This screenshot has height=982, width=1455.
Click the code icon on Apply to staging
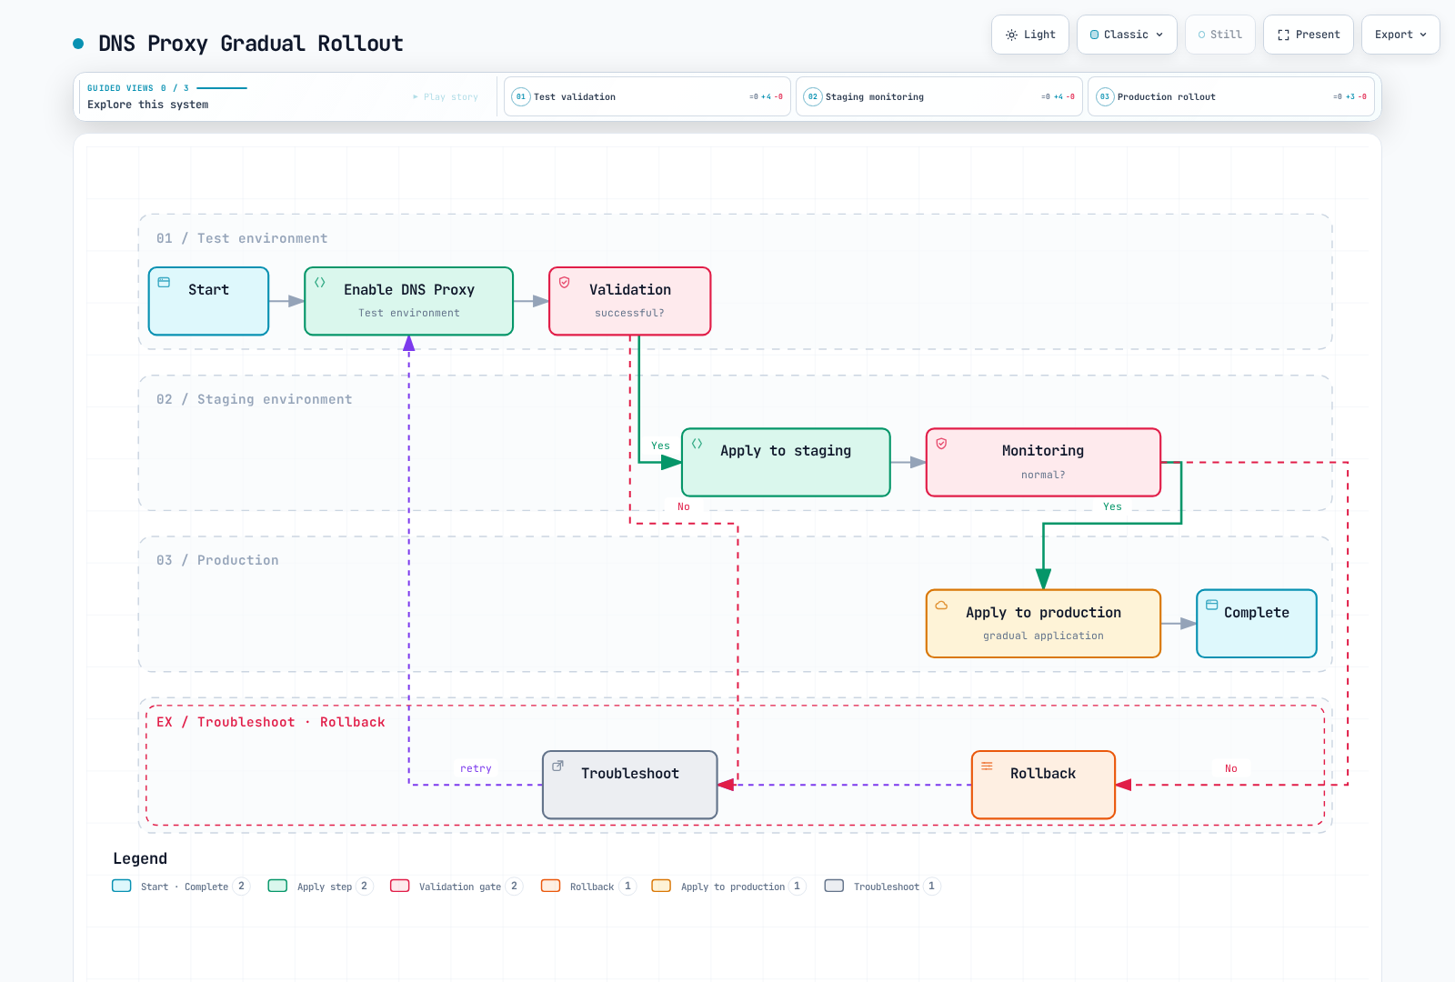(x=697, y=444)
